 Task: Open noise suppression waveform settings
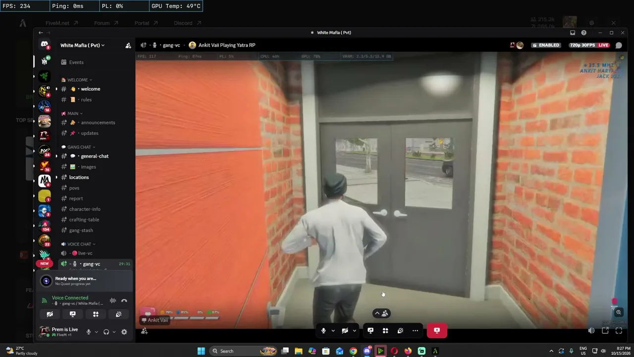pyautogui.click(x=113, y=300)
